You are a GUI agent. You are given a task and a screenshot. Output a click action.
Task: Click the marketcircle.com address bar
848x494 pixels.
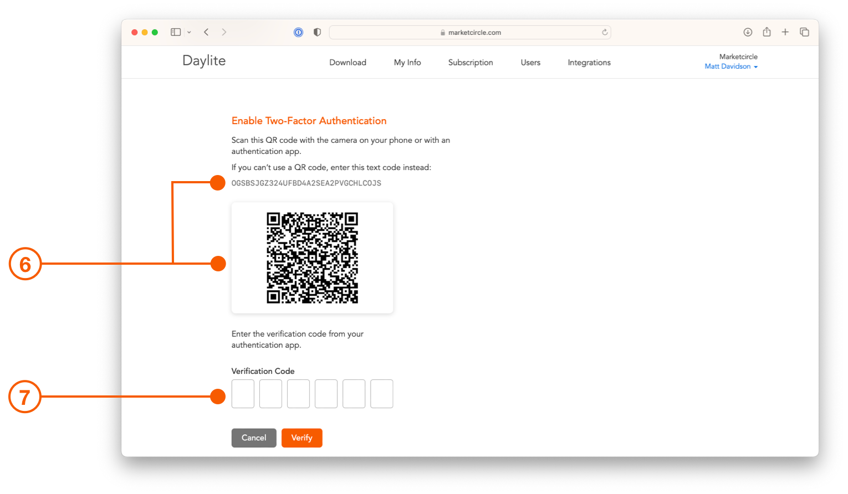click(x=470, y=32)
